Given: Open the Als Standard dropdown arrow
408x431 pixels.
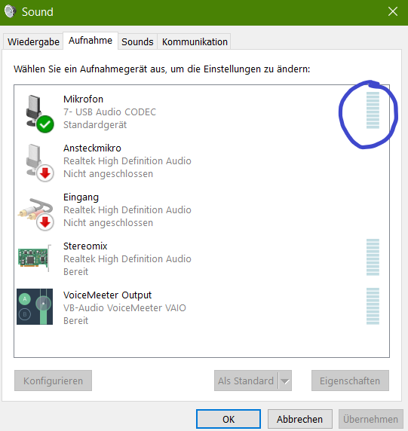Looking at the screenshot, I should click(x=285, y=381).
